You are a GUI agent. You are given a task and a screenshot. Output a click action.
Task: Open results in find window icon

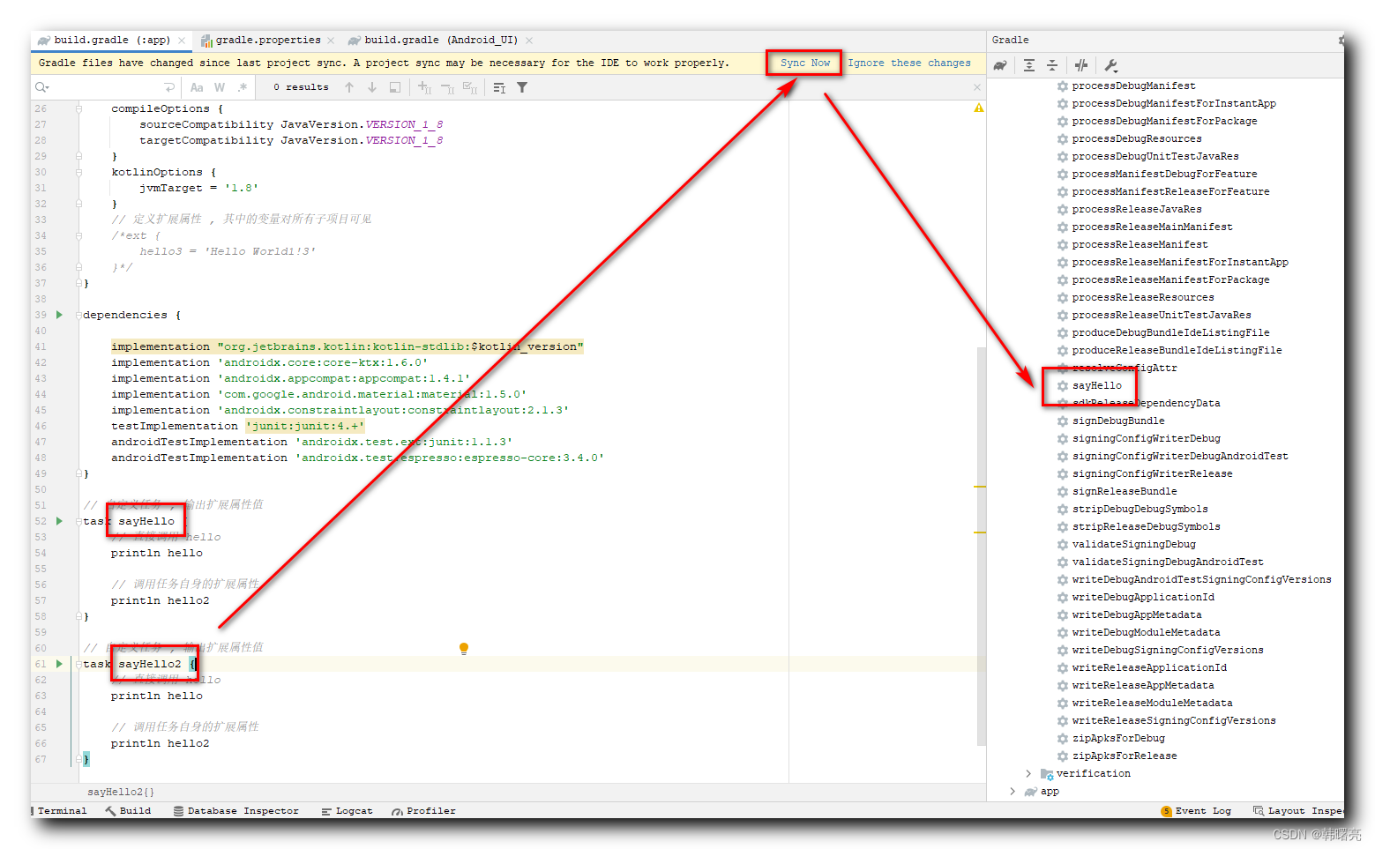[395, 87]
